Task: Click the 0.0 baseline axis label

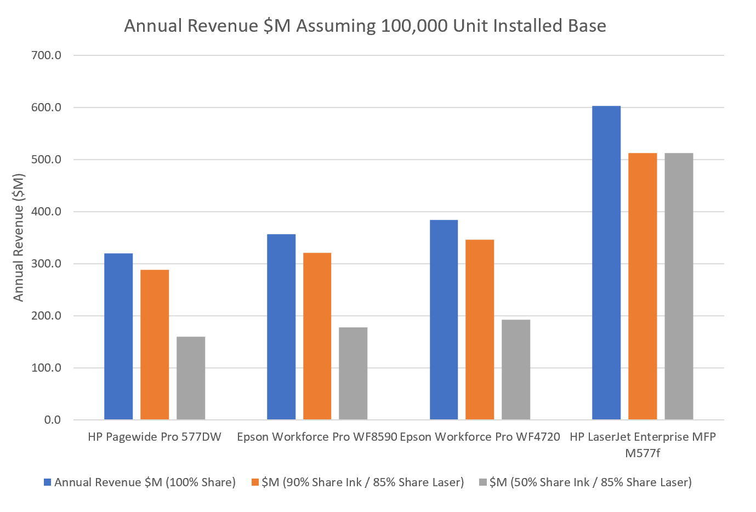Action: click(53, 419)
